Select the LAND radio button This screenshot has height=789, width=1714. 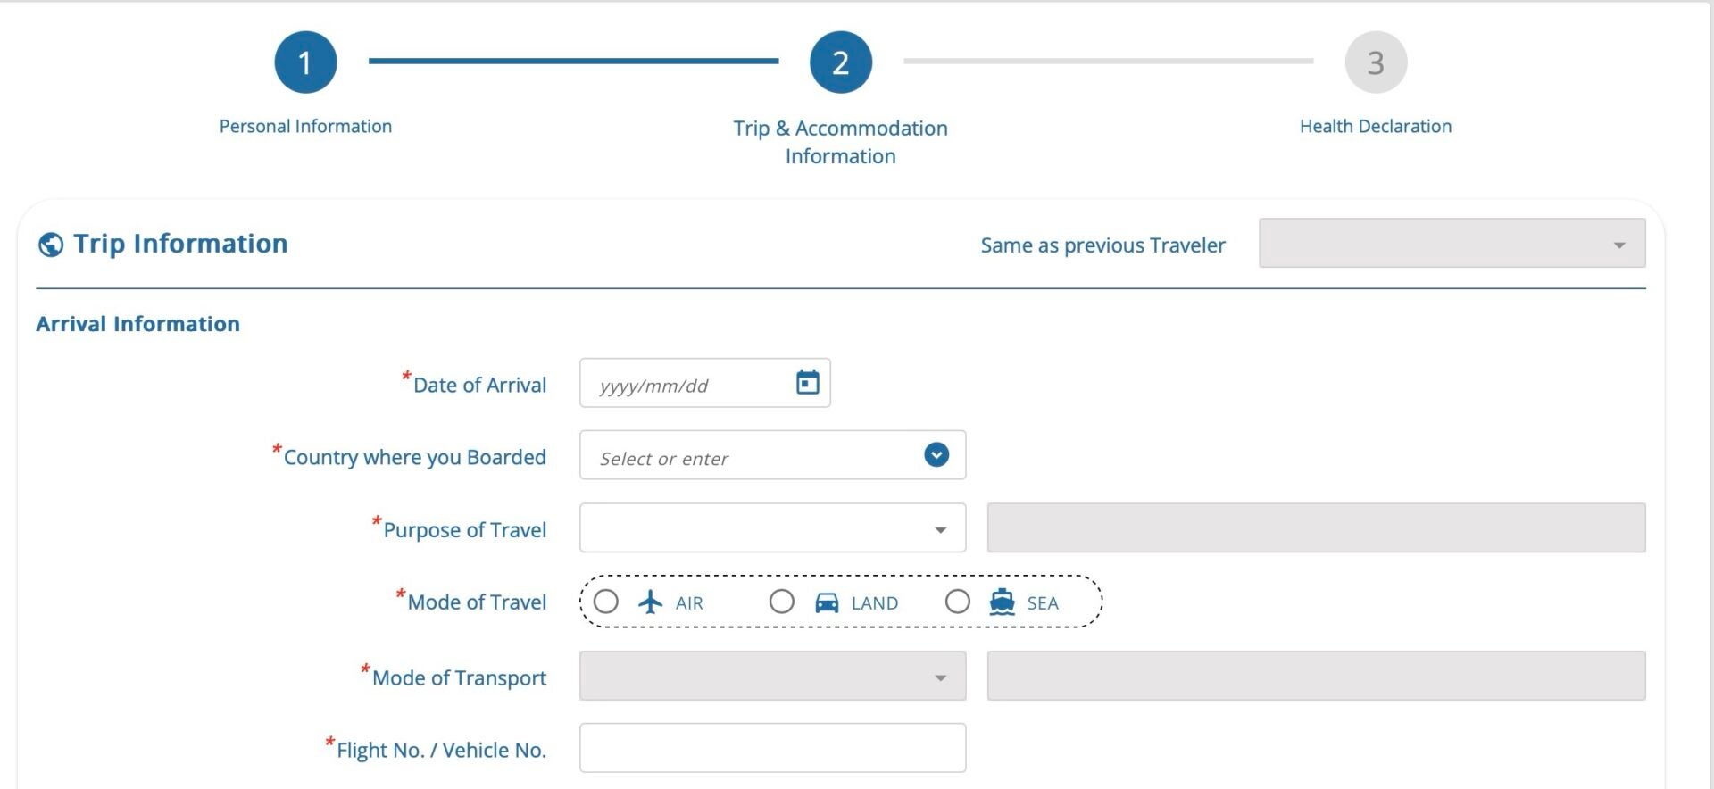click(782, 602)
